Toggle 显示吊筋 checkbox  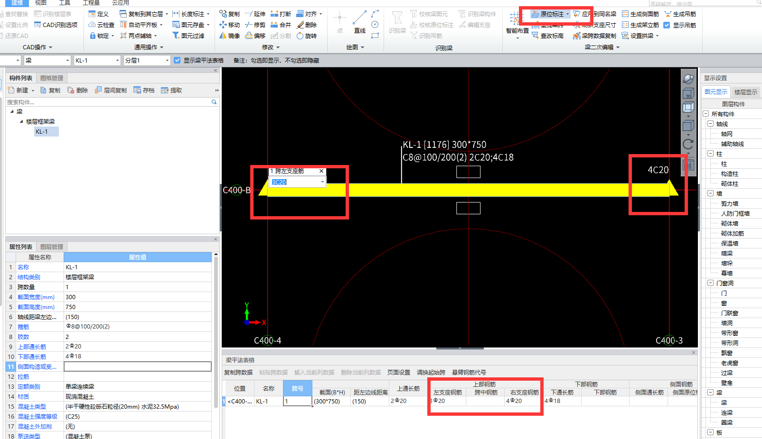[667, 25]
